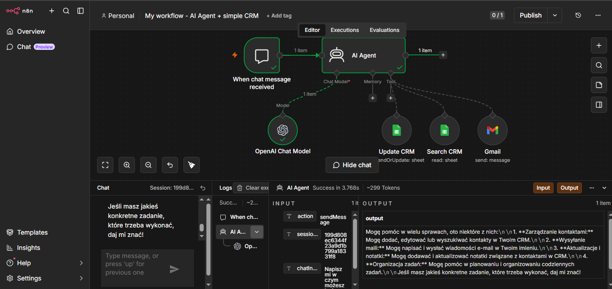Image resolution: width=612 pixels, height=289 pixels.
Task: Click the Hide chat button
Action: [x=352, y=165]
